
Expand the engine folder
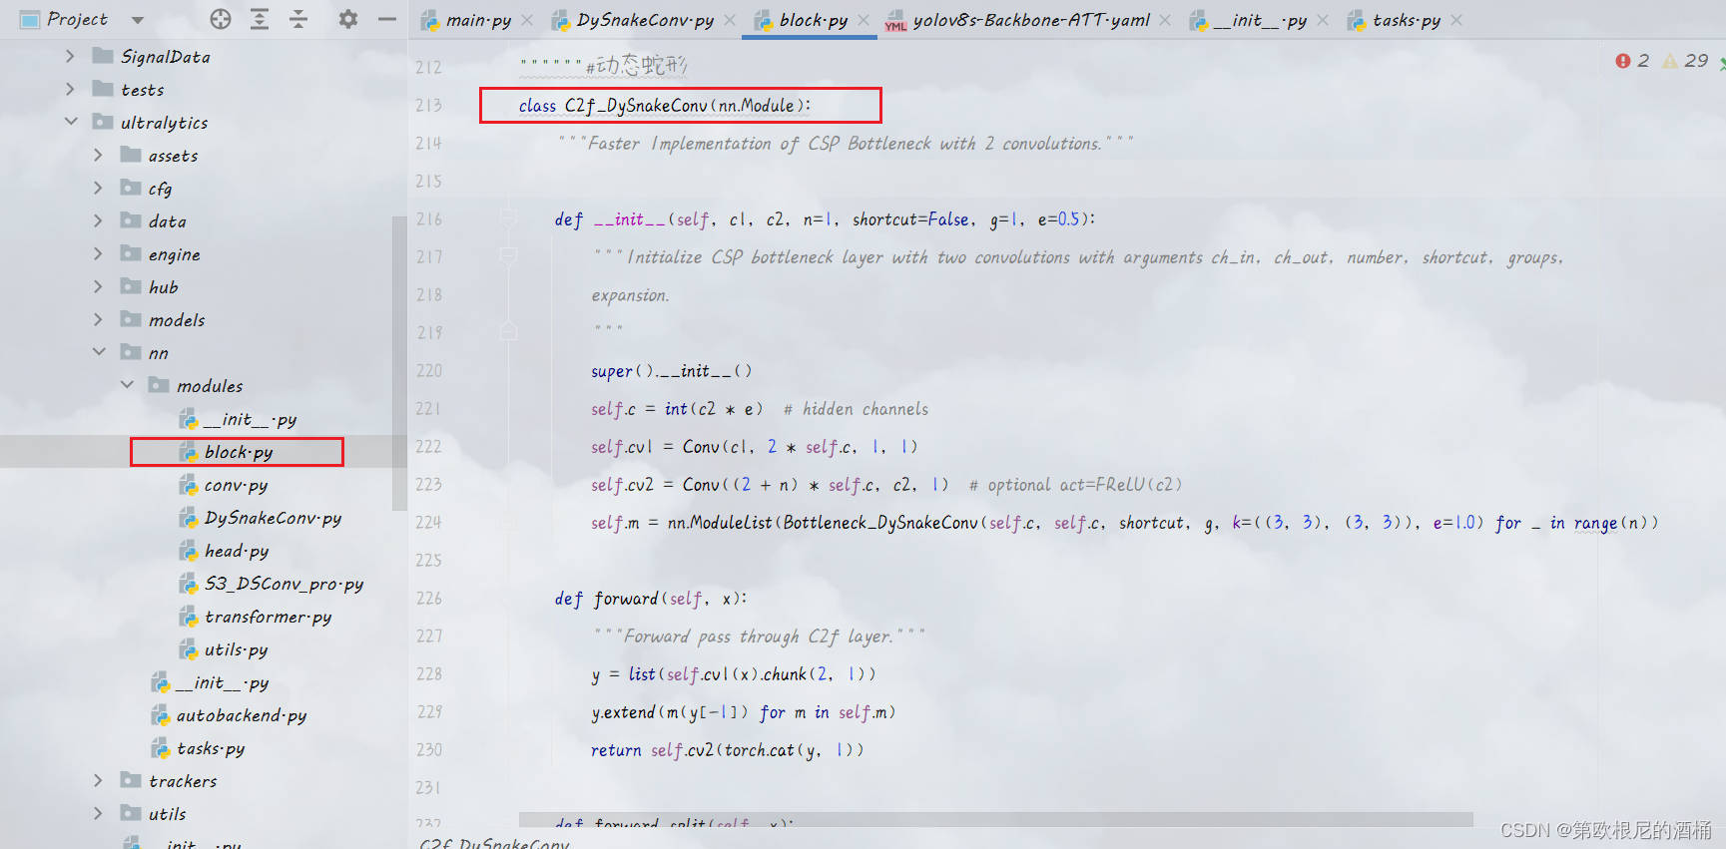pyautogui.click(x=98, y=254)
